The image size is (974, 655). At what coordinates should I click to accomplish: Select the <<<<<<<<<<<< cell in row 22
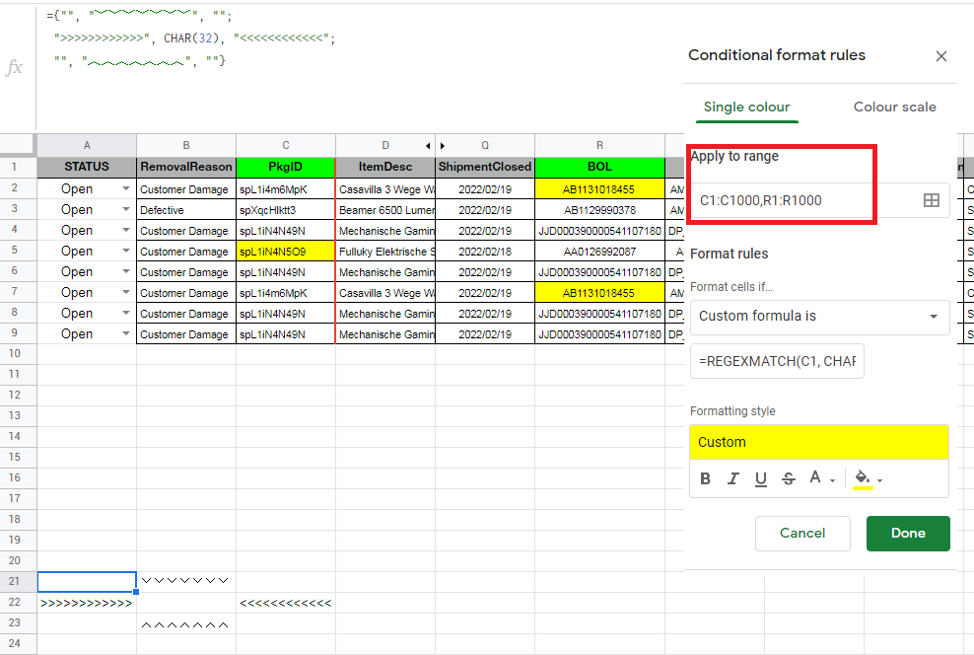[286, 603]
